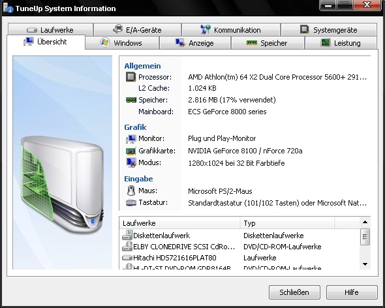The width and height of the screenshot is (385, 308).
Task: Click the TuneUp System Information title bar icon
Action: coord(8,8)
